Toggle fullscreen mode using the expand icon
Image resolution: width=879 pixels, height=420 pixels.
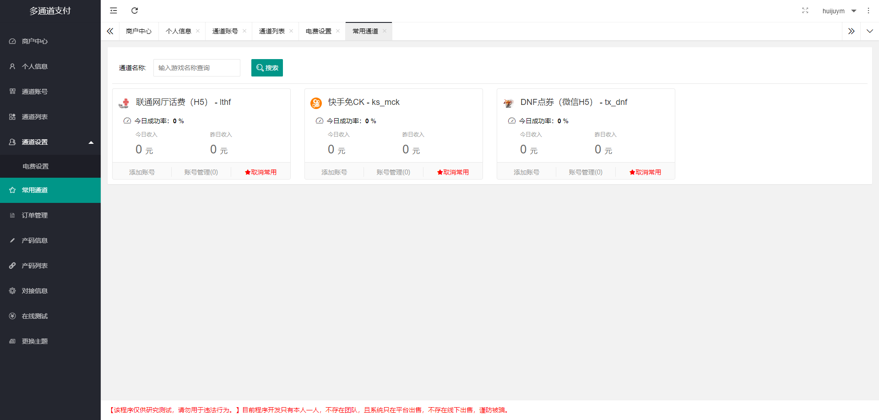click(805, 11)
